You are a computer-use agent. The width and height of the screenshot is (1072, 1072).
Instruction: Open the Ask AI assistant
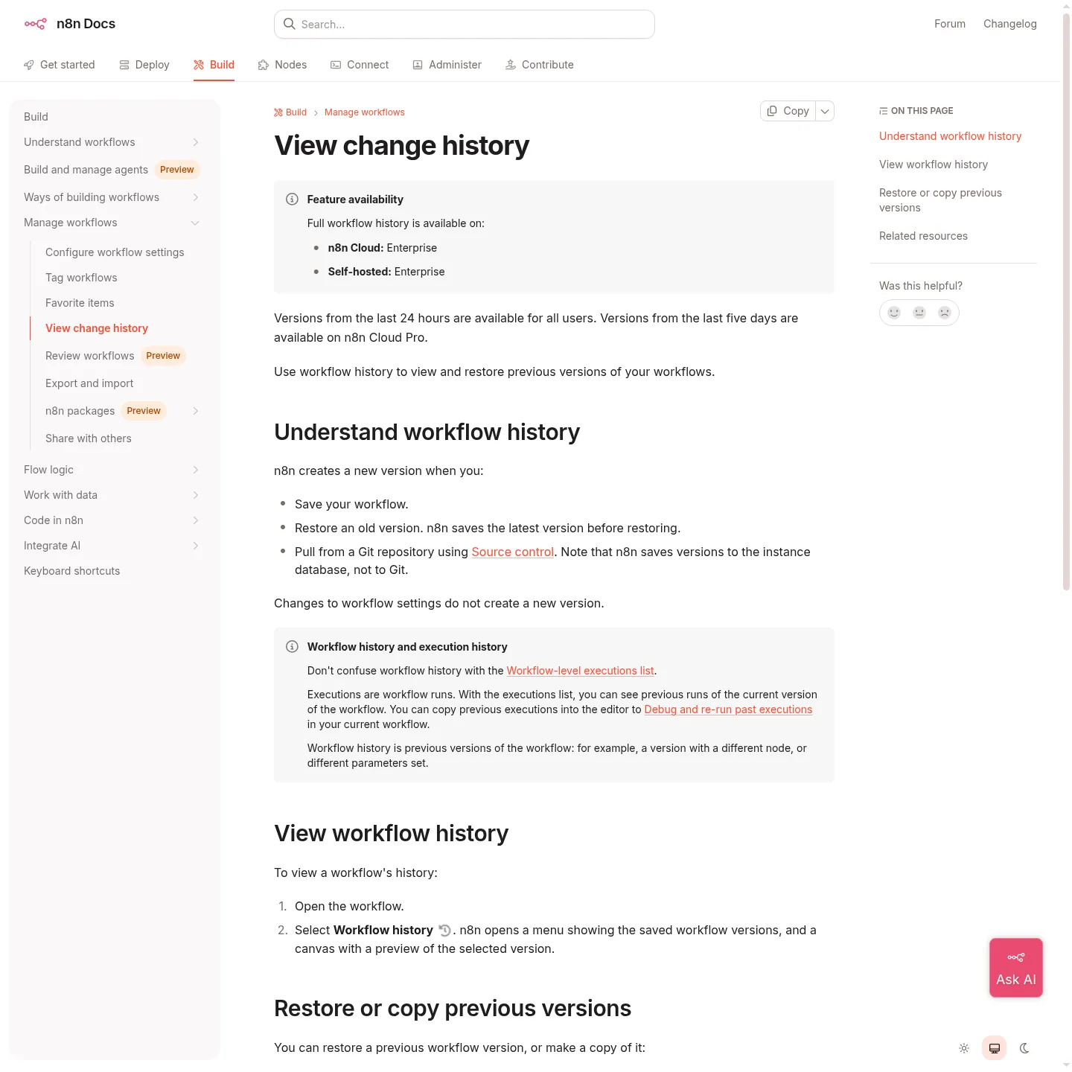click(1016, 968)
